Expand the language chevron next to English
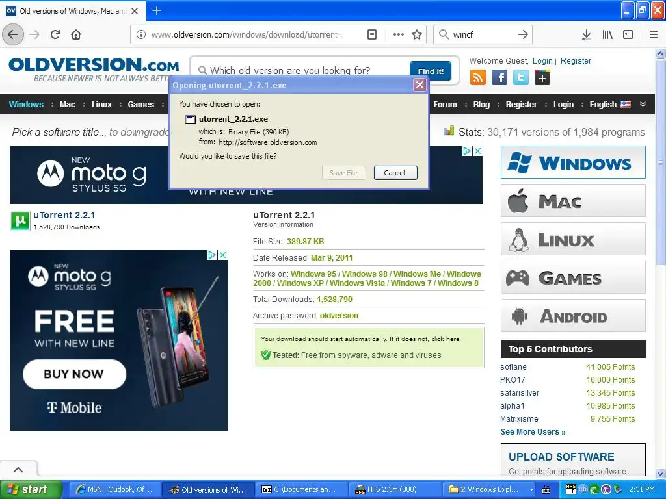 pyautogui.click(x=643, y=104)
